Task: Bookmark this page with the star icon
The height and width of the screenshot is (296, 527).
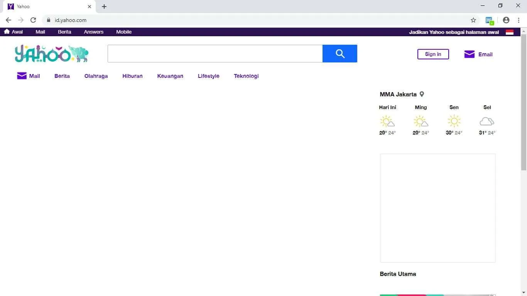Action: pyautogui.click(x=473, y=20)
